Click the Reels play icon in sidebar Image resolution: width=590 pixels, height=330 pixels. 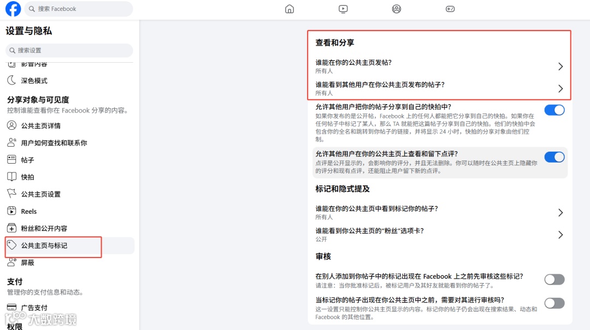click(x=11, y=211)
